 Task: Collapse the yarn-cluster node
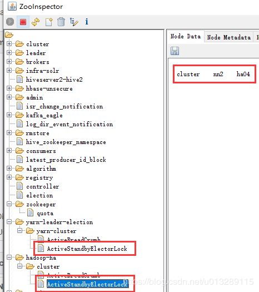point(19,231)
